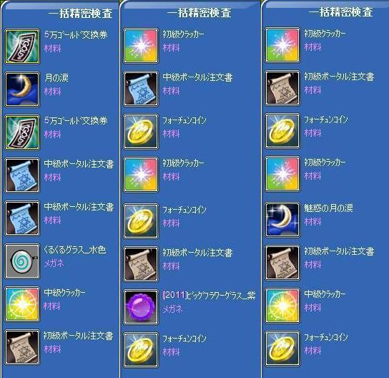Click the くるくるグラス_水色 swirl glasses icon
Image resolution: width=389 pixels, height=378 pixels.
(22, 261)
